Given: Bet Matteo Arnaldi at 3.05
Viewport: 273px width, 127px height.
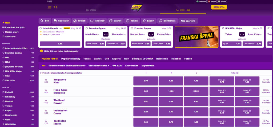Looking at the screenshot, I should pyautogui.click(x=141, y=44).
